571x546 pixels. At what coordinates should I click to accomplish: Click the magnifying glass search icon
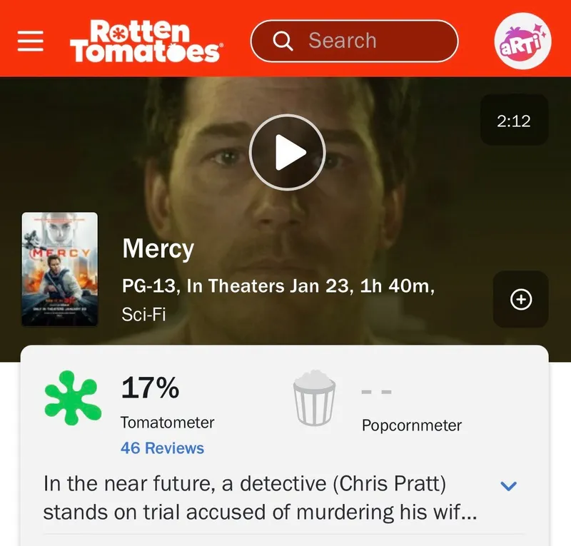click(x=283, y=41)
